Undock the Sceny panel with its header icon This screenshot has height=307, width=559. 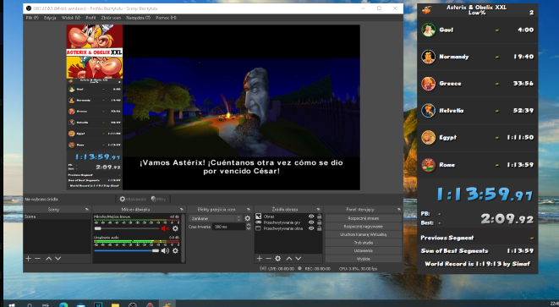point(86,209)
